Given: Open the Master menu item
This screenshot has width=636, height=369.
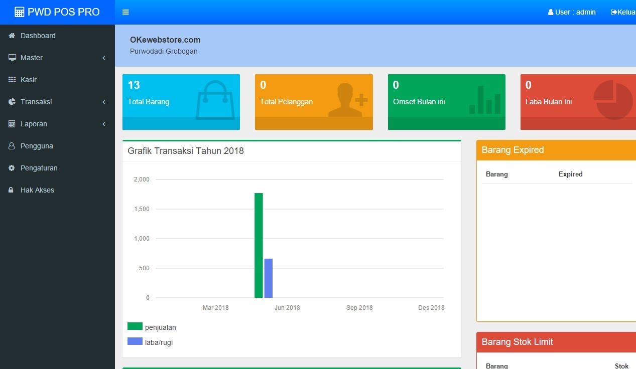Looking at the screenshot, I should 57,58.
